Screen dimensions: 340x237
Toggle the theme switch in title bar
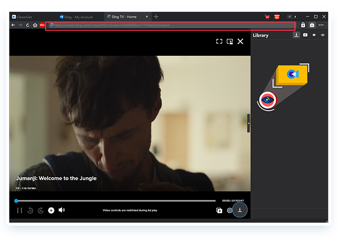[x=291, y=17]
